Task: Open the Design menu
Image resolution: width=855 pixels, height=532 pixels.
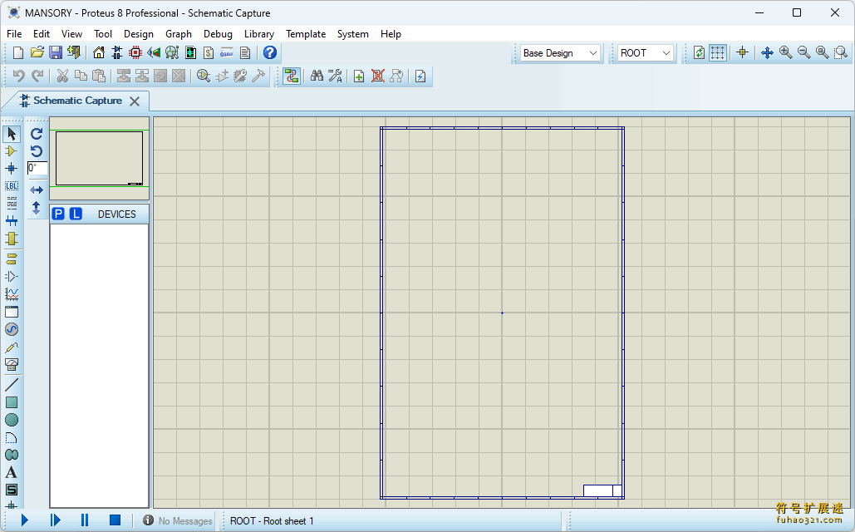Action: [139, 34]
